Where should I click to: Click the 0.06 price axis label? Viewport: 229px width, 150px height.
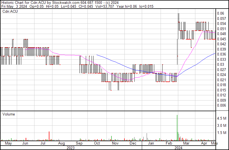tap(220, 13)
